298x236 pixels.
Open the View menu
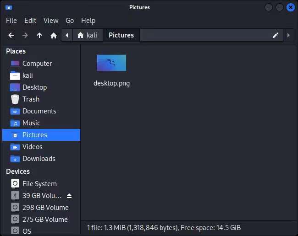click(x=51, y=21)
